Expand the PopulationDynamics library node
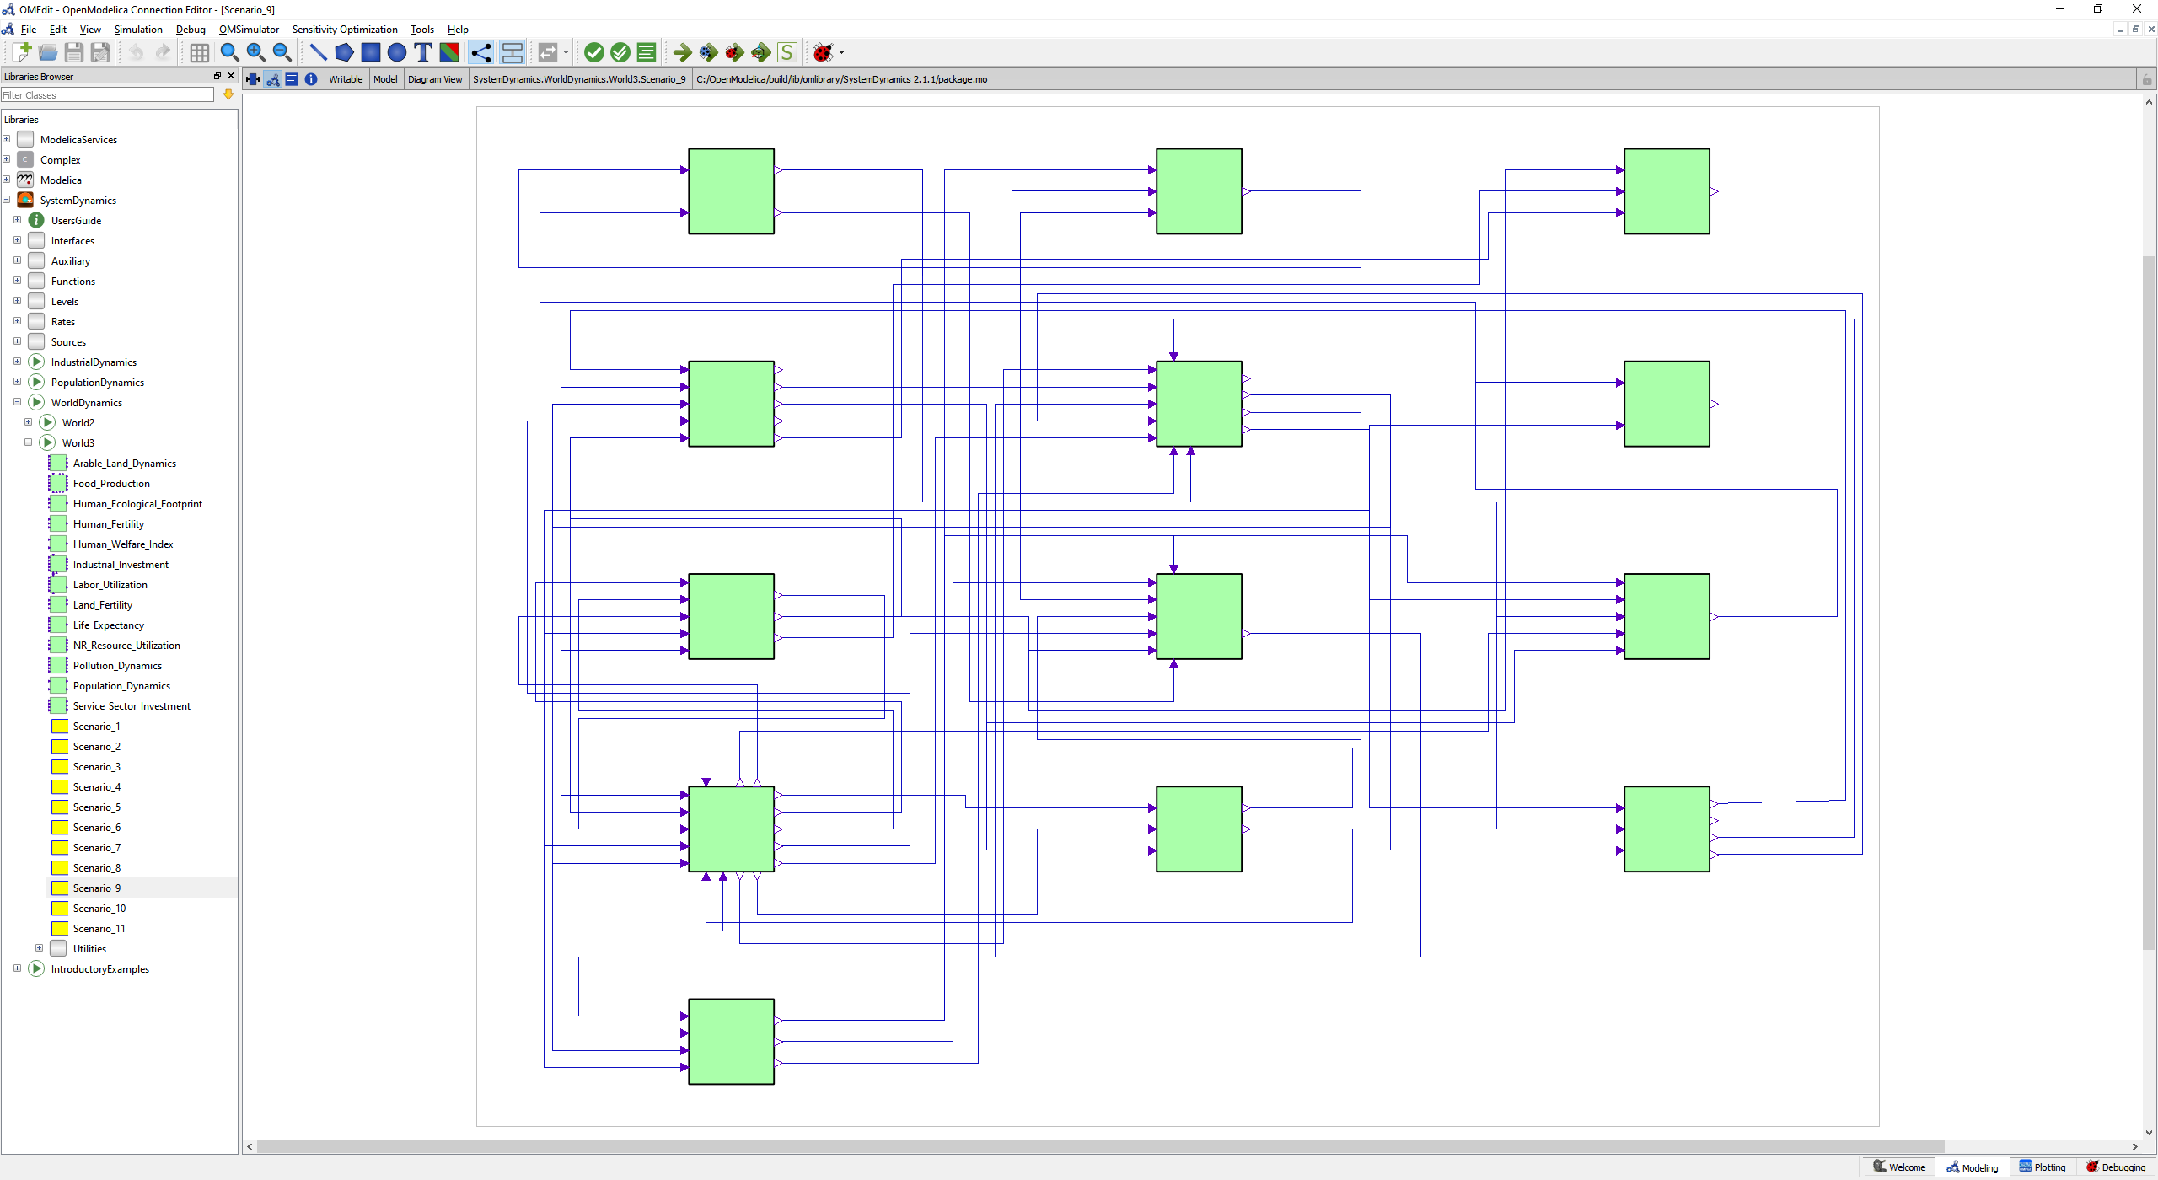This screenshot has width=2158, height=1180. click(17, 382)
